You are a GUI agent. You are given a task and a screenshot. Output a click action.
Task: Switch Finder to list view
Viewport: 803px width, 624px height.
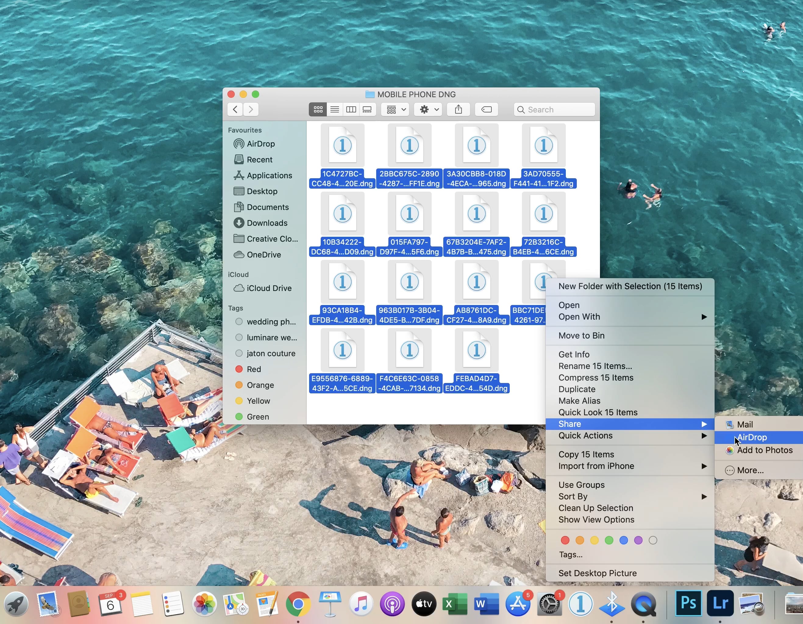coord(335,109)
